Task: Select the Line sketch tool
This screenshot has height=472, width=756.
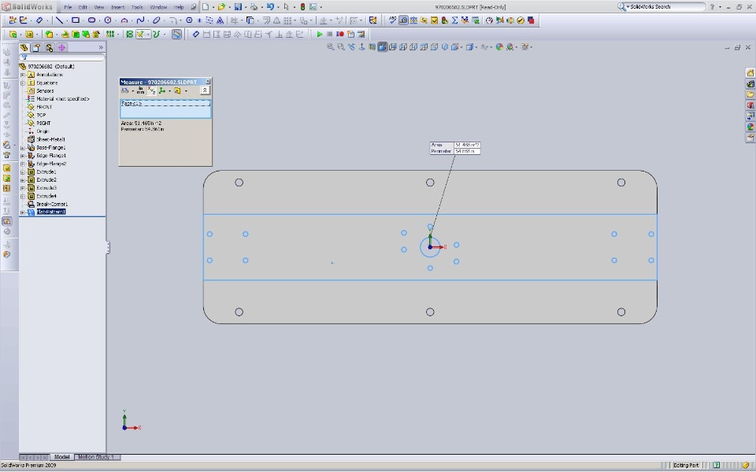Action: tap(59, 20)
